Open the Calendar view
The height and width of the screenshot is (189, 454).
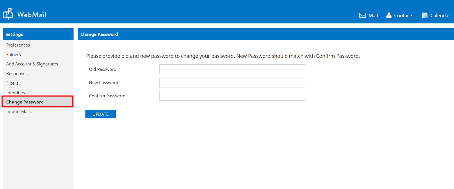[x=440, y=16]
